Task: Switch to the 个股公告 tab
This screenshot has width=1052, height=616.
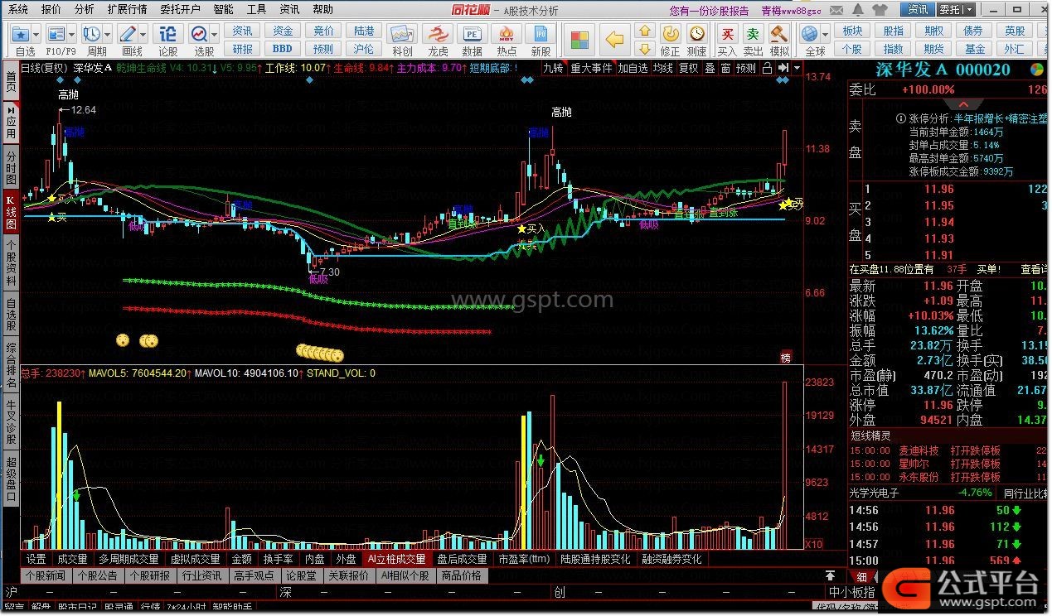Action: [x=97, y=575]
